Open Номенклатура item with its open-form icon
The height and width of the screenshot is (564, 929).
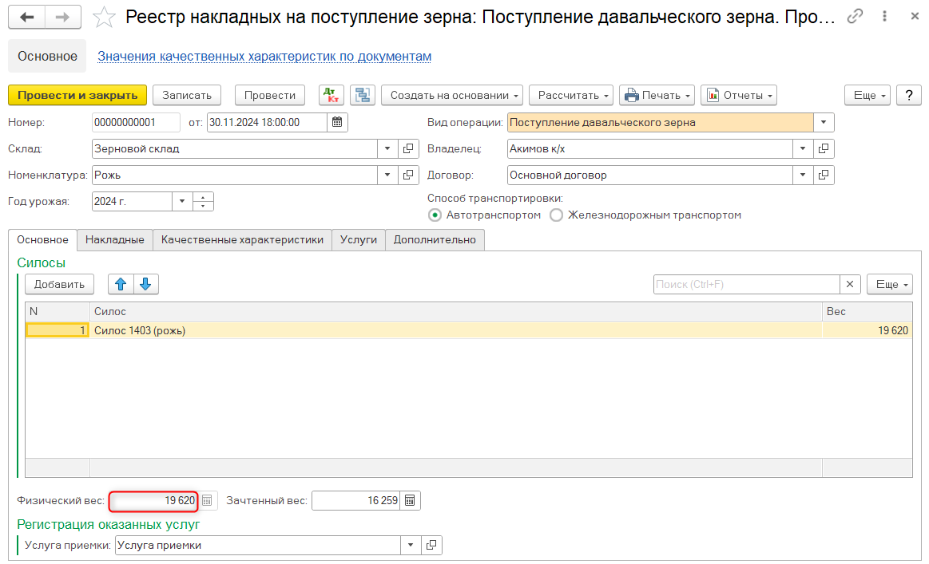(408, 176)
